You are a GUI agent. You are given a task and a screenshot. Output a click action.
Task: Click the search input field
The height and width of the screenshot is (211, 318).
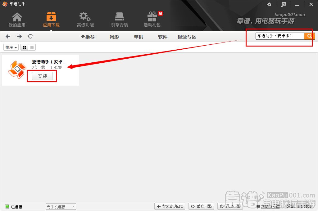click(x=280, y=36)
